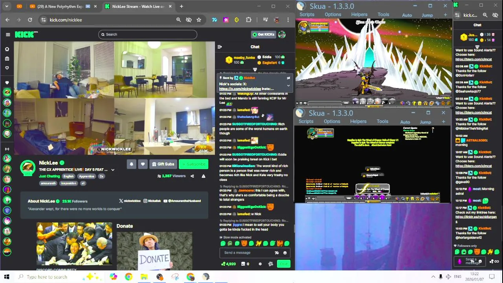This screenshot has height=283, width=503.
Task: Select the English tag
Action: pyautogui.click(x=68, y=176)
